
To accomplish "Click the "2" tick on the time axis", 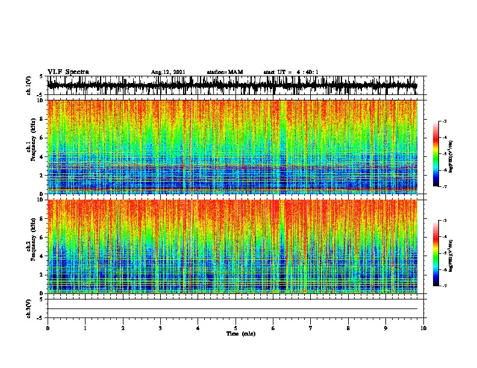I will coord(123,328).
